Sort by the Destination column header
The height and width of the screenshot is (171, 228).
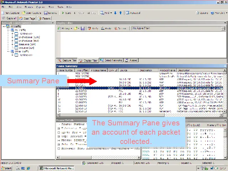click(149, 70)
